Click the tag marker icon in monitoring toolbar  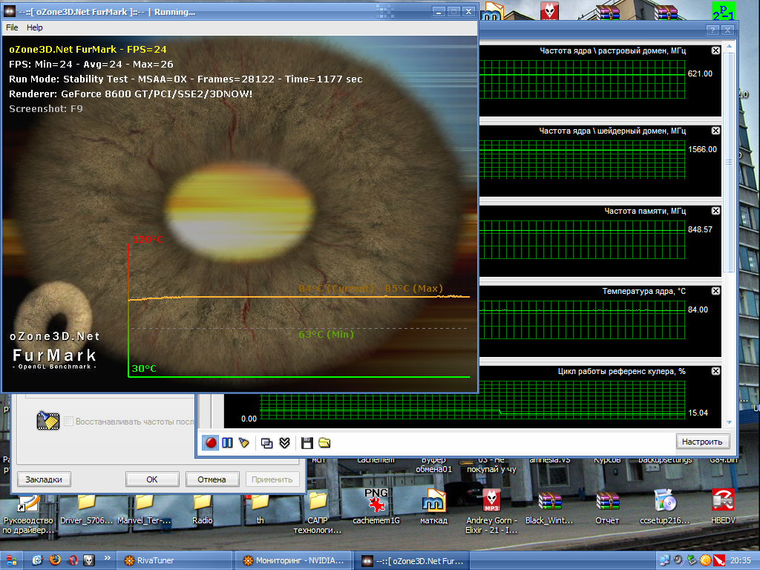click(x=243, y=442)
